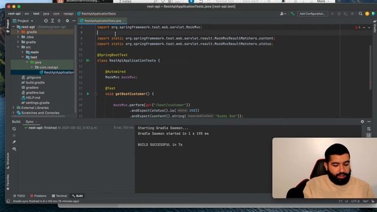
Task: Select RestApiApplication file in project tree
Action: (57, 72)
